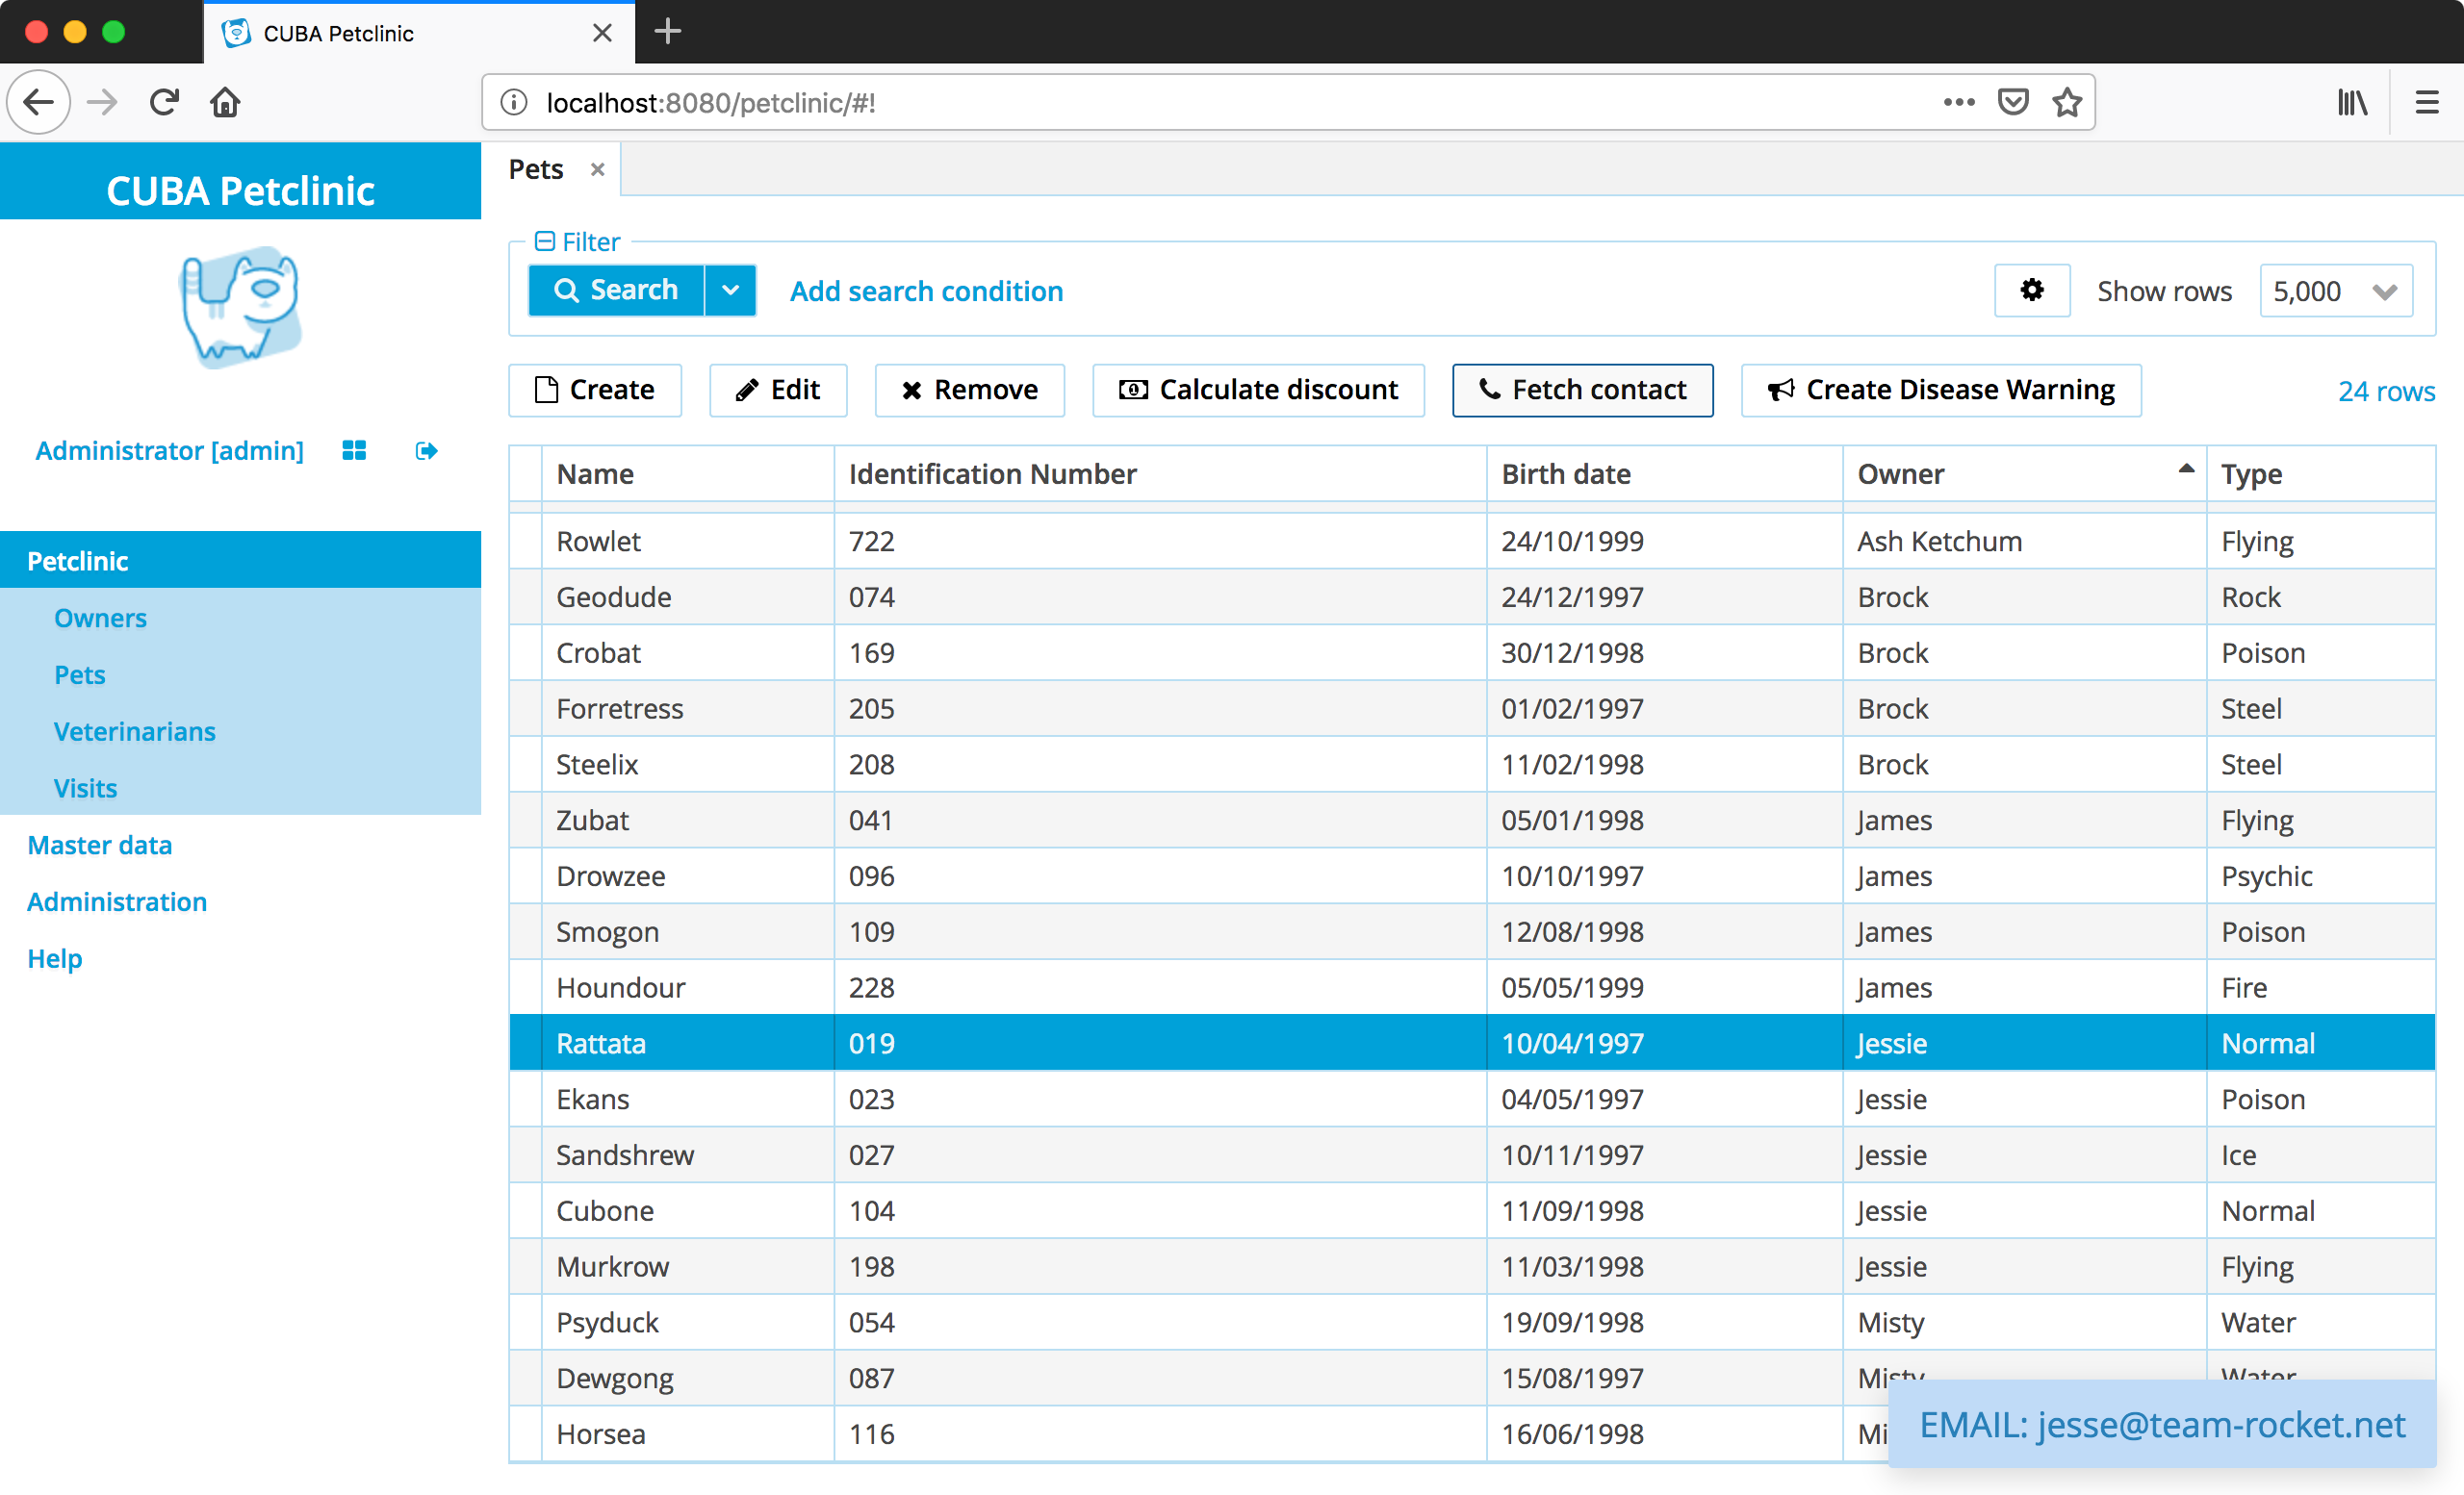Click the logout icon beside Administrator
The image size is (2464, 1495).
426,450
